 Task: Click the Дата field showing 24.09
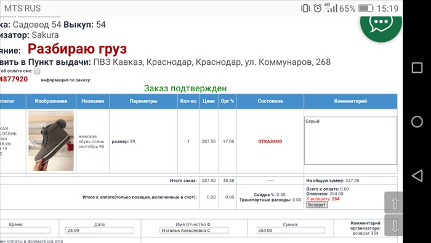click(x=100, y=230)
